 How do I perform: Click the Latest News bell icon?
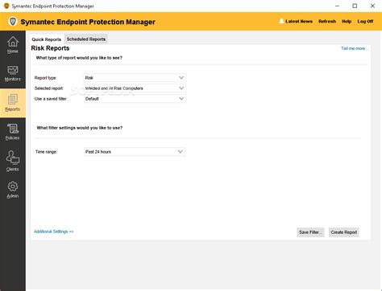(281, 21)
